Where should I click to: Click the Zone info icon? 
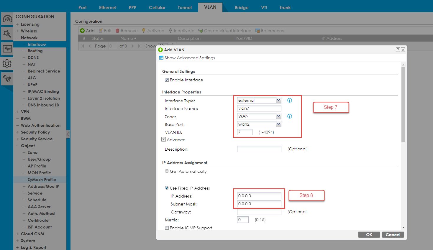(290, 116)
